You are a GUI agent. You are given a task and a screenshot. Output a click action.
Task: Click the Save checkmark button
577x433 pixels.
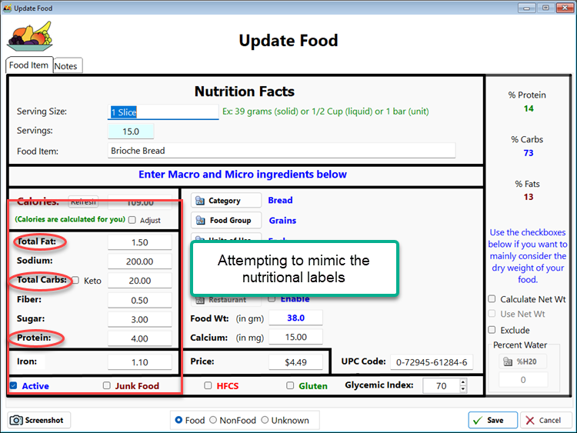[492, 420]
